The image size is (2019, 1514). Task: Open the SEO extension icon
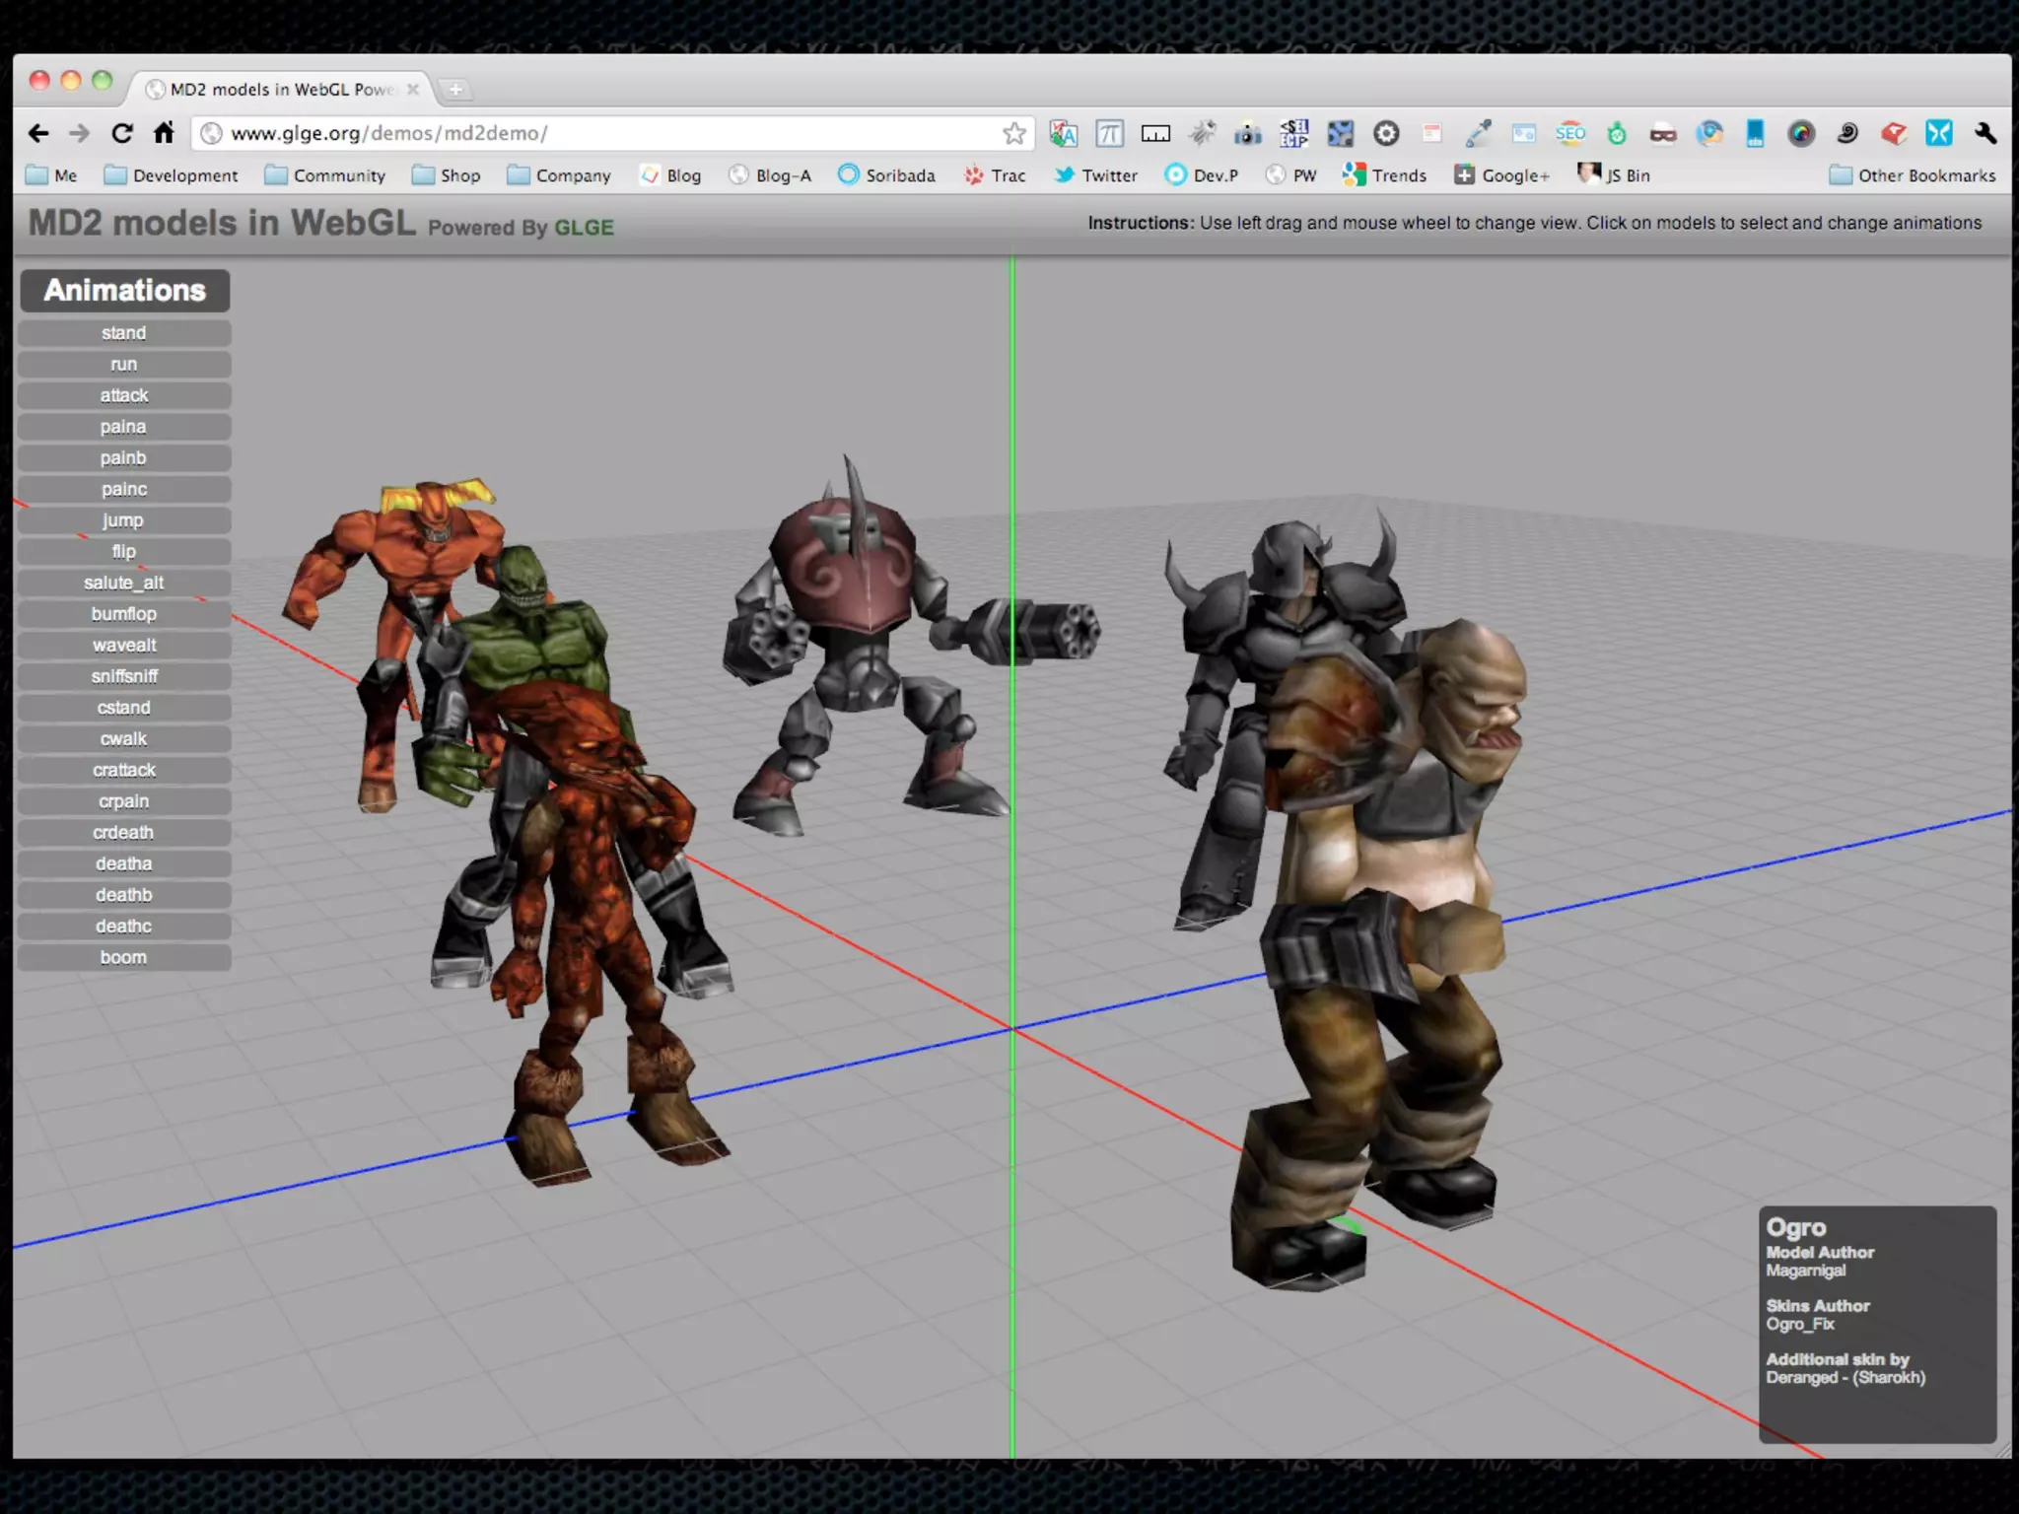click(1570, 133)
